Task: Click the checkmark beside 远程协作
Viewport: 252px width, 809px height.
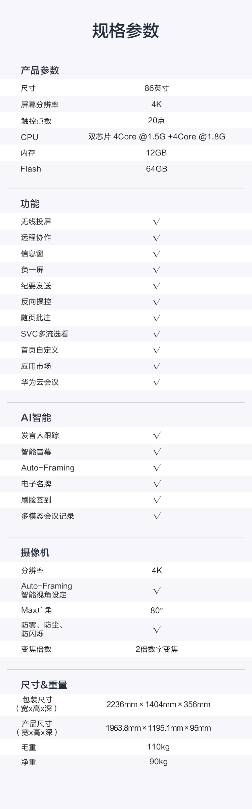Action: [157, 238]
